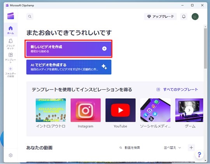Click the あなたの動画 heading
This screenshot has height=164, width=210.
click(39, 148)
